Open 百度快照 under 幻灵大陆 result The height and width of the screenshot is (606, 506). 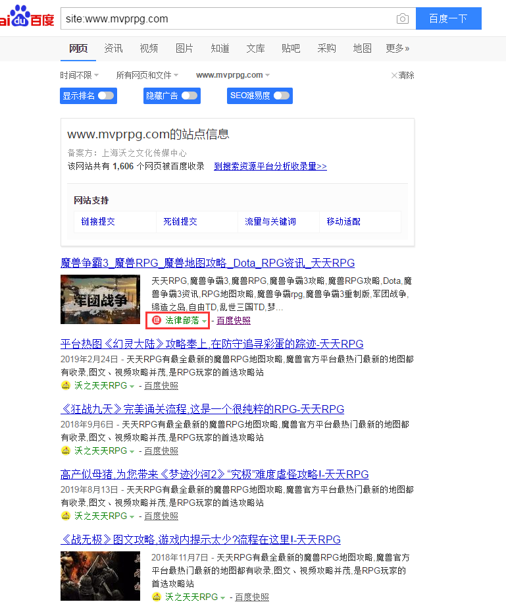point(161,386)
